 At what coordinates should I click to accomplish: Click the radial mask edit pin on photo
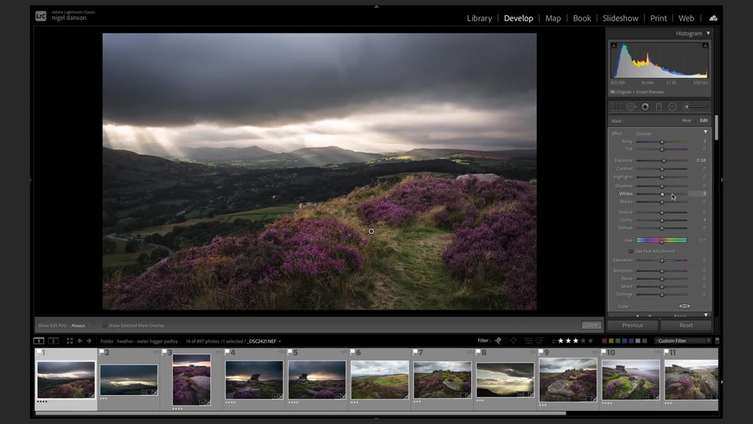click(371, 231)
